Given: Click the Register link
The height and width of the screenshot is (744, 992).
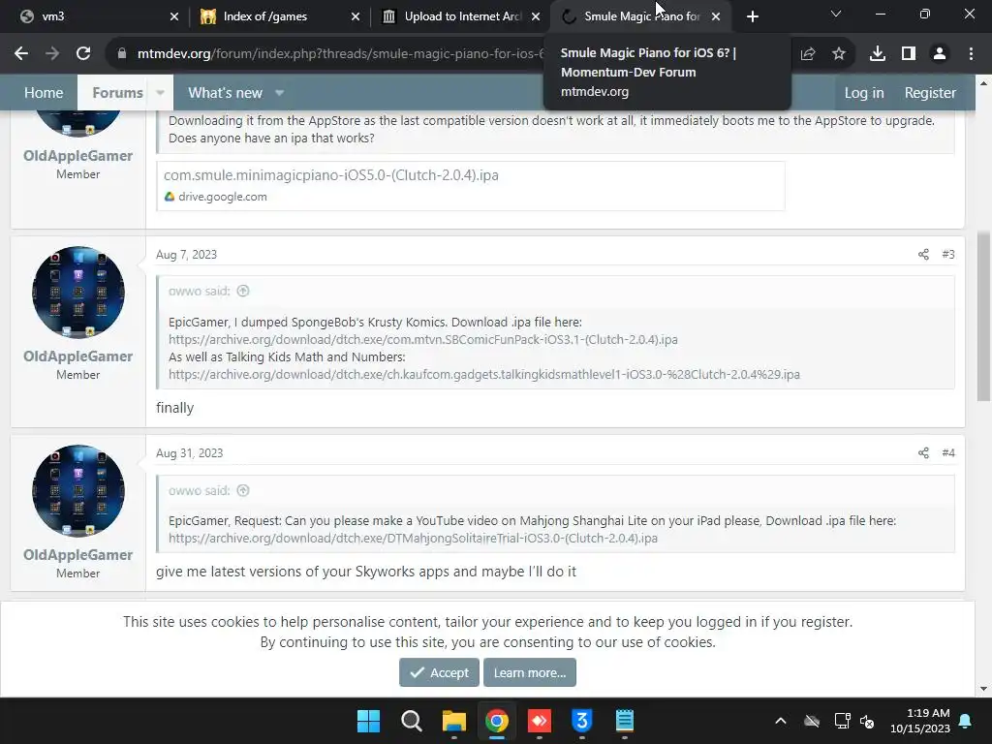Looking at the screenshot, I should [x=930, y=93].
